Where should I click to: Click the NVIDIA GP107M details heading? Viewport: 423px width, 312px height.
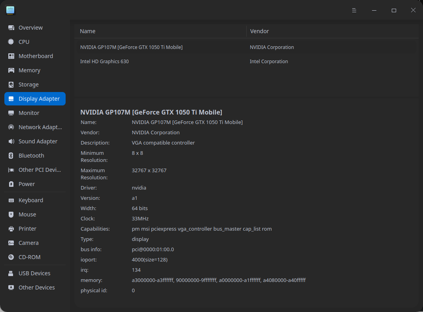click(151, 112)
